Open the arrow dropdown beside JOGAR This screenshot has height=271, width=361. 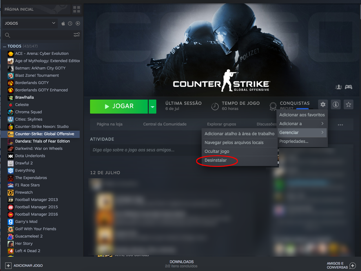pos(152,106)
